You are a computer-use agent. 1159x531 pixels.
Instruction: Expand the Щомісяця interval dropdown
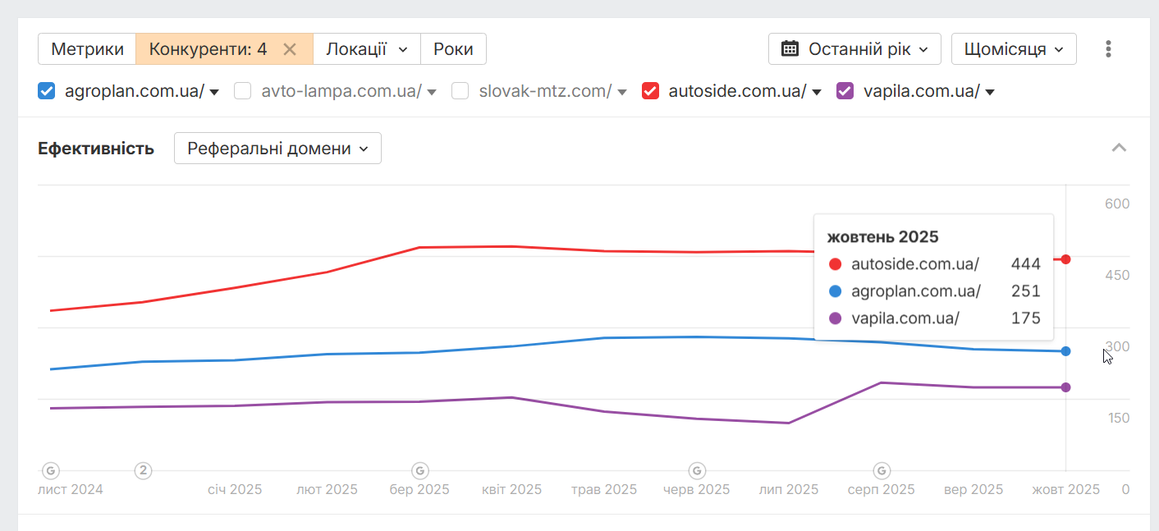1013,49
